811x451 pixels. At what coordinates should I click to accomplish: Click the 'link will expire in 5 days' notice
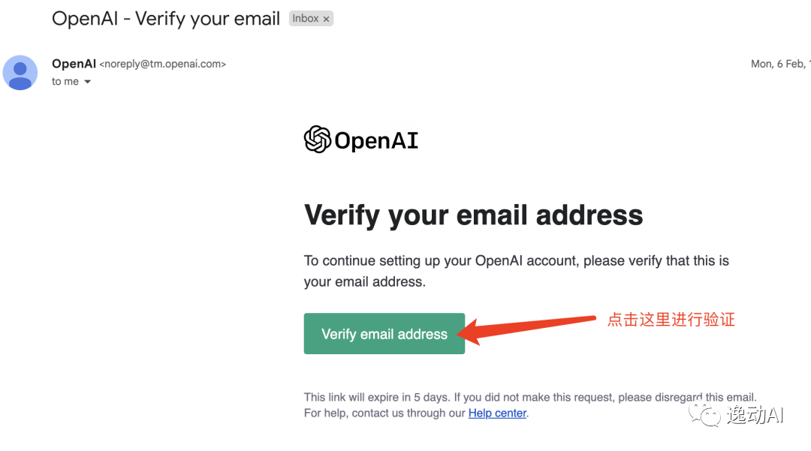click(530, 397)
